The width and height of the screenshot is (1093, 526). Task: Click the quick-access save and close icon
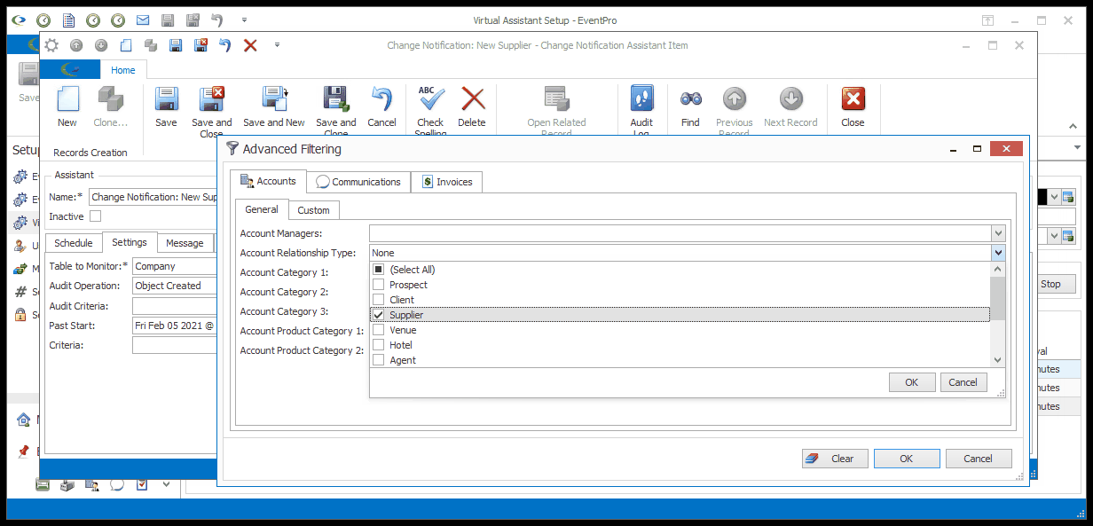click(201, 45)
